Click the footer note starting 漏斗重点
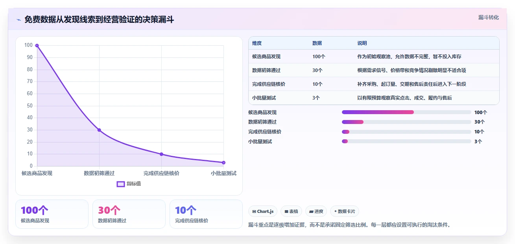The width and height of the screenshot is (515, 244). pyautogui.click(x=349, y=225)
